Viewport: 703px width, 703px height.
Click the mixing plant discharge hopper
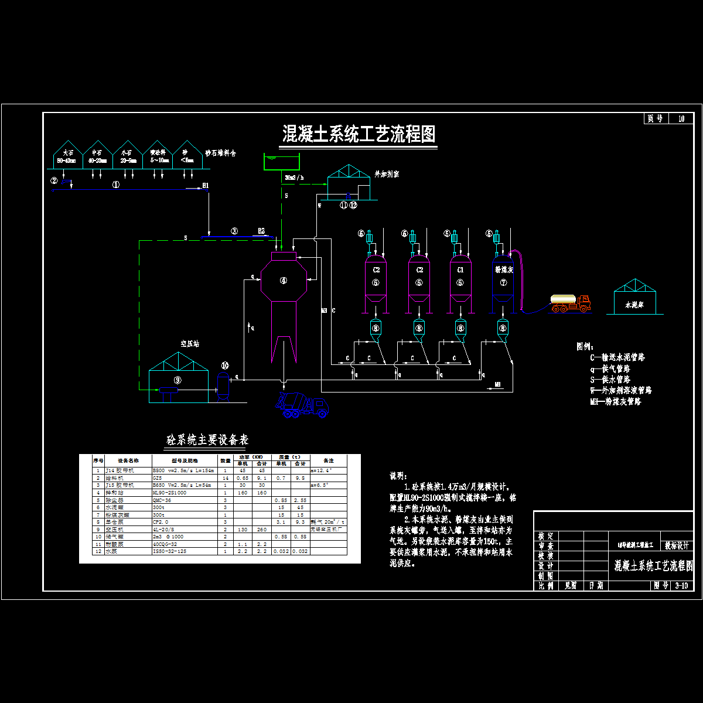coord(284,350)
